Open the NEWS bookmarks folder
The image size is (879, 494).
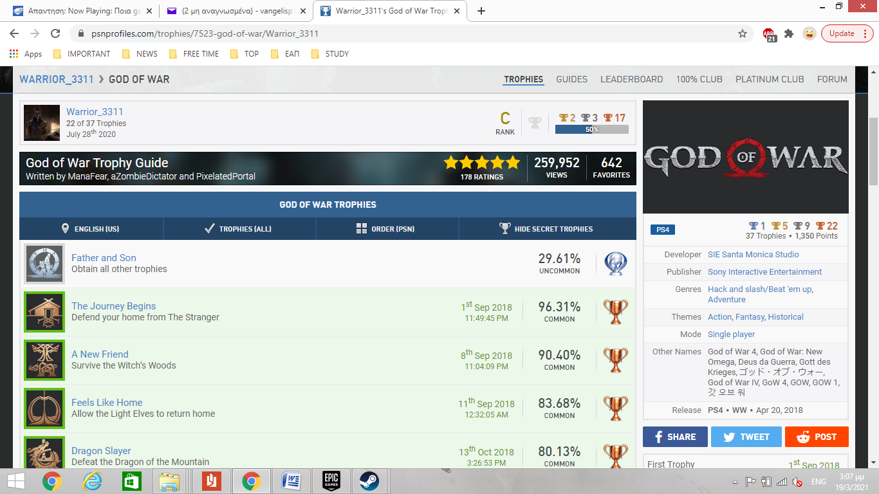[x=140, y=54]
